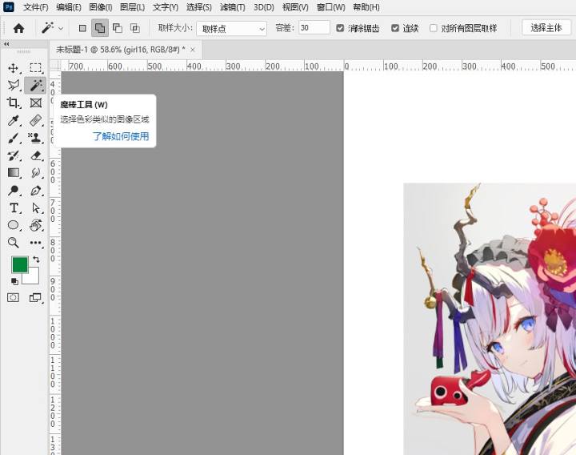Screen dimensions: 576x455
Task: Open the 图层(L) menu
Action: [x=132, y=7]
